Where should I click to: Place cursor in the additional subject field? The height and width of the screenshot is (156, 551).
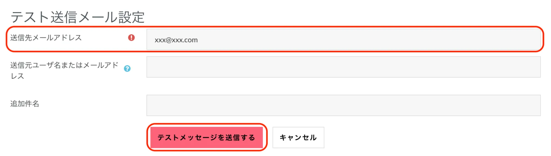pos(343,105)
